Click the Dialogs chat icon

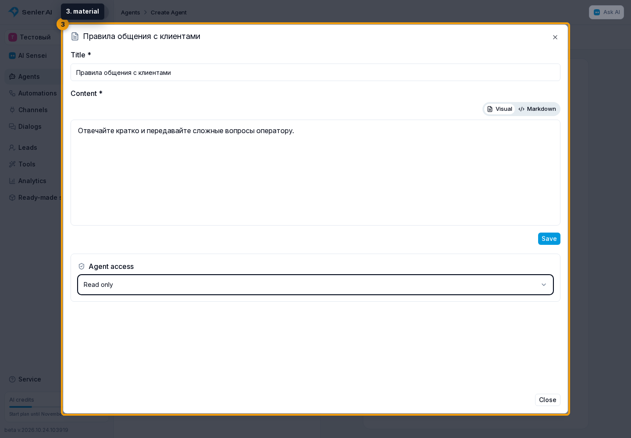(x=12, y=127)
